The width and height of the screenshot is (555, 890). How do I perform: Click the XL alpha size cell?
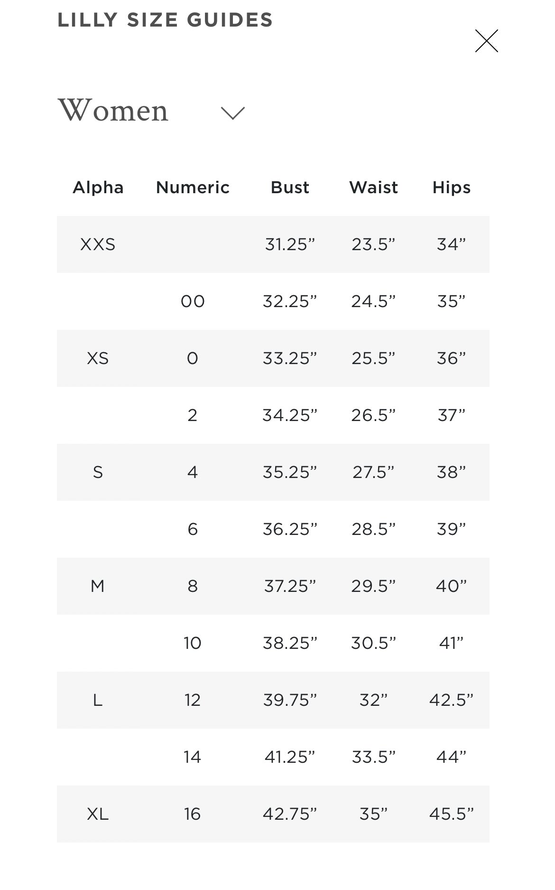[98, 814]
